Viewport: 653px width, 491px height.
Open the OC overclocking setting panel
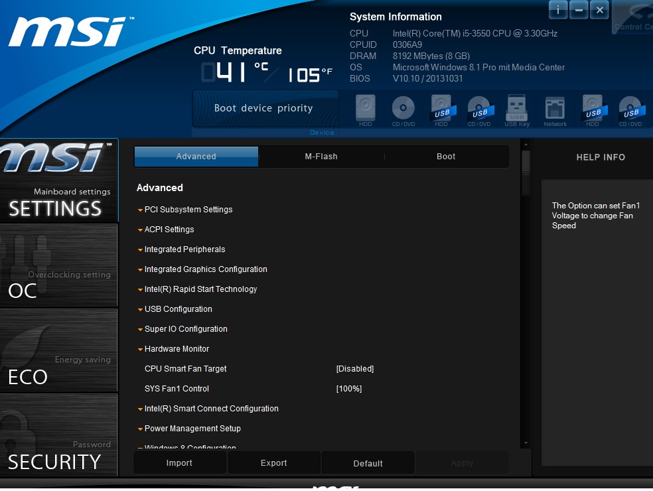[x=58, y=265]
